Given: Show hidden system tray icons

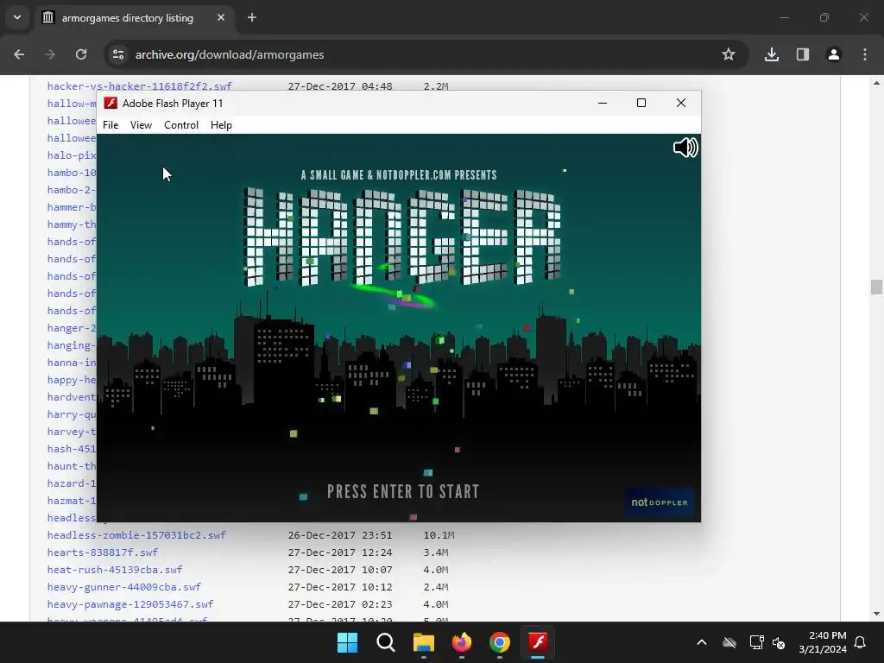Looking at the screenshot, I should coord(702,642).
